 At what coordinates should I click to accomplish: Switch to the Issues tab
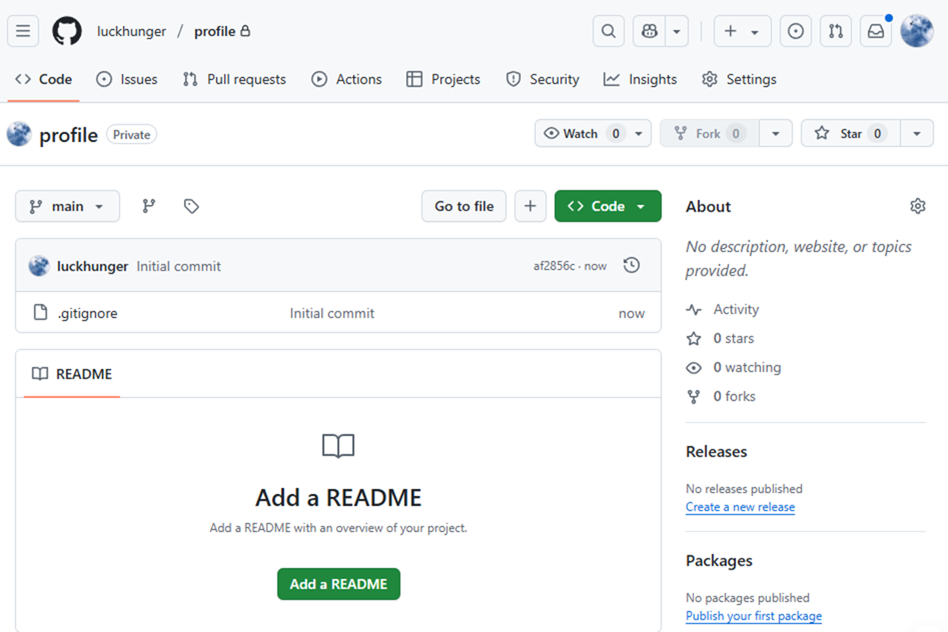tap(127, 79)
